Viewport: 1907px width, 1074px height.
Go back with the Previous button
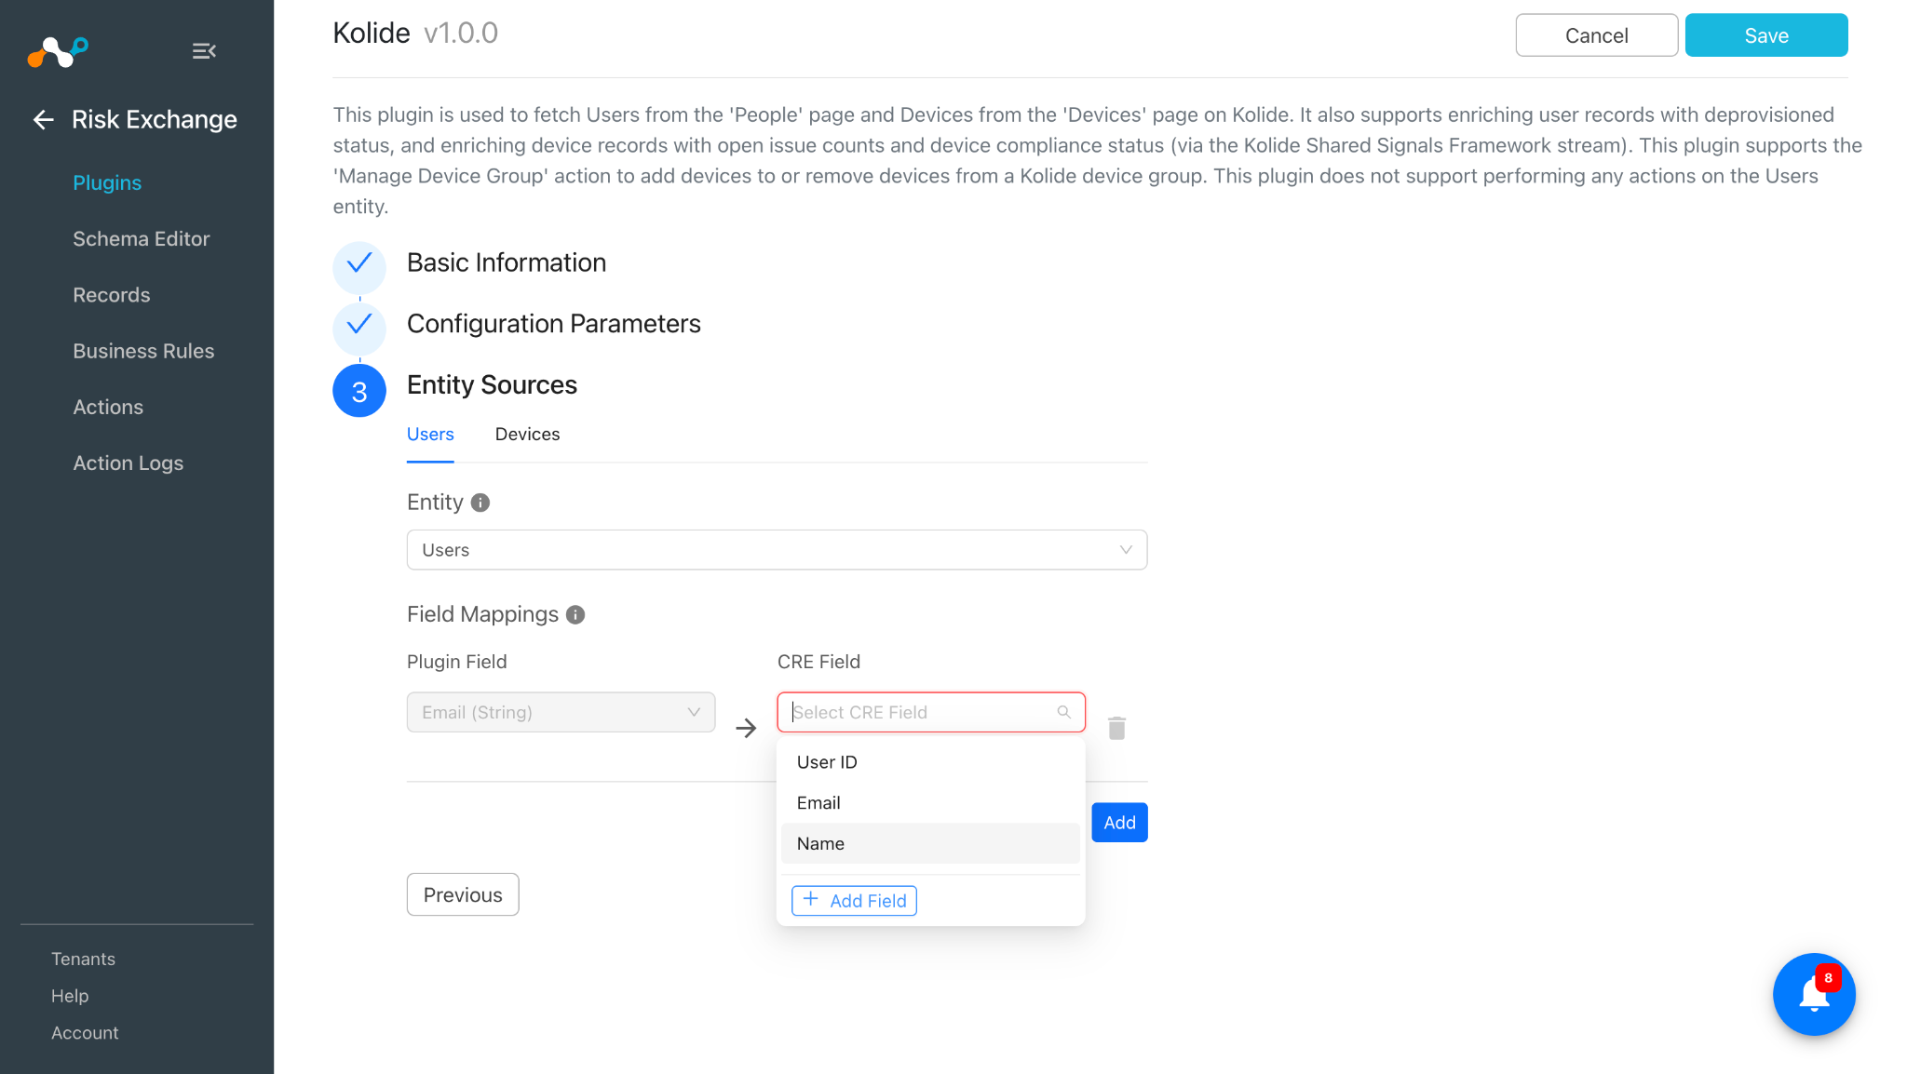[x=463, y=894]
